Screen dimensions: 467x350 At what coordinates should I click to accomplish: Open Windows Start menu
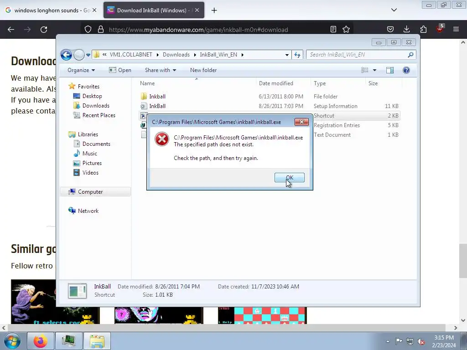(x=12, y=341)
